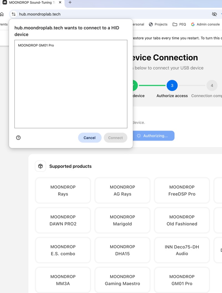Image resolution: width=222 pixels, height=293 pixels.
Task: Click the step 4 circle
Action: [x=212, y=85]
